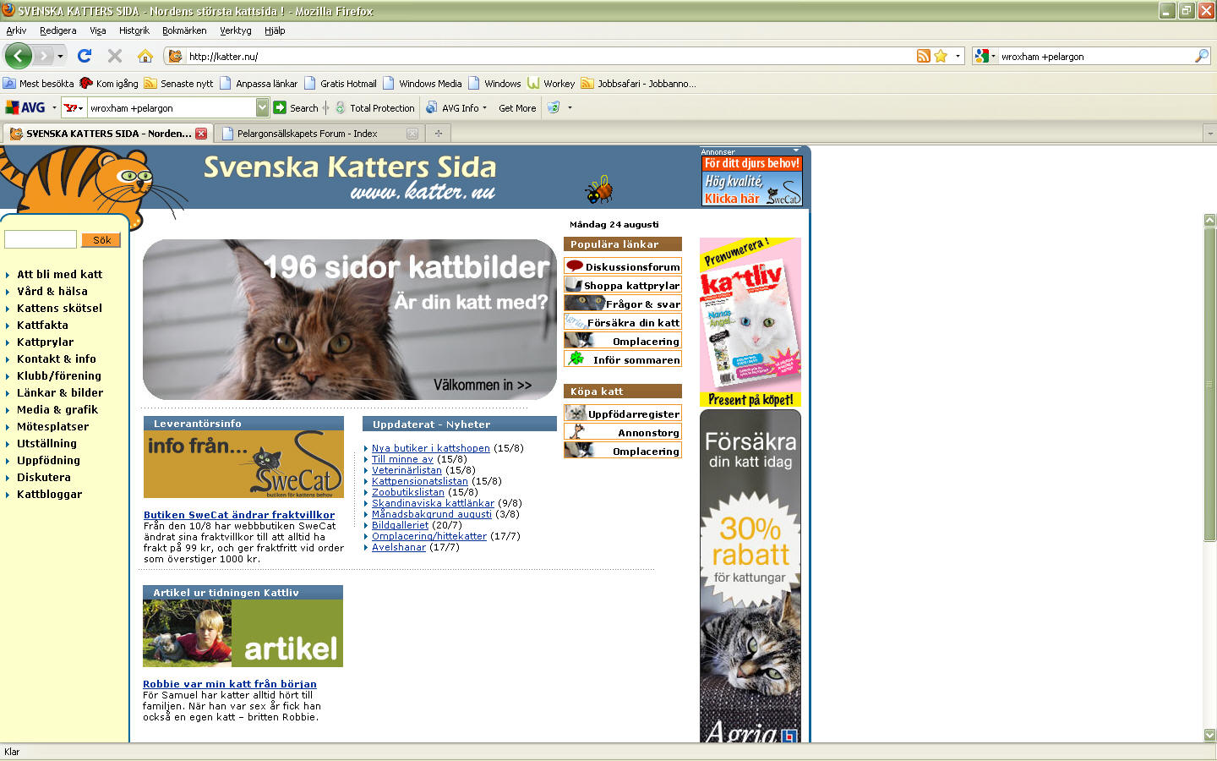Click Get More in AVG toolbar

(517, 107)
